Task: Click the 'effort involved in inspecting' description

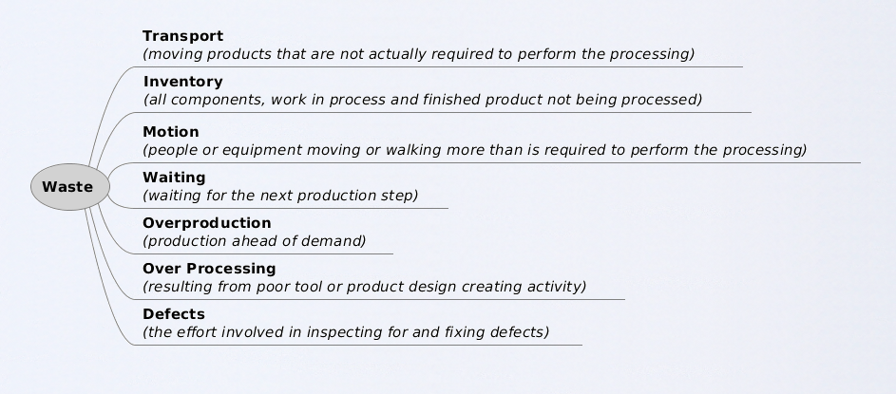Action: 346,332
